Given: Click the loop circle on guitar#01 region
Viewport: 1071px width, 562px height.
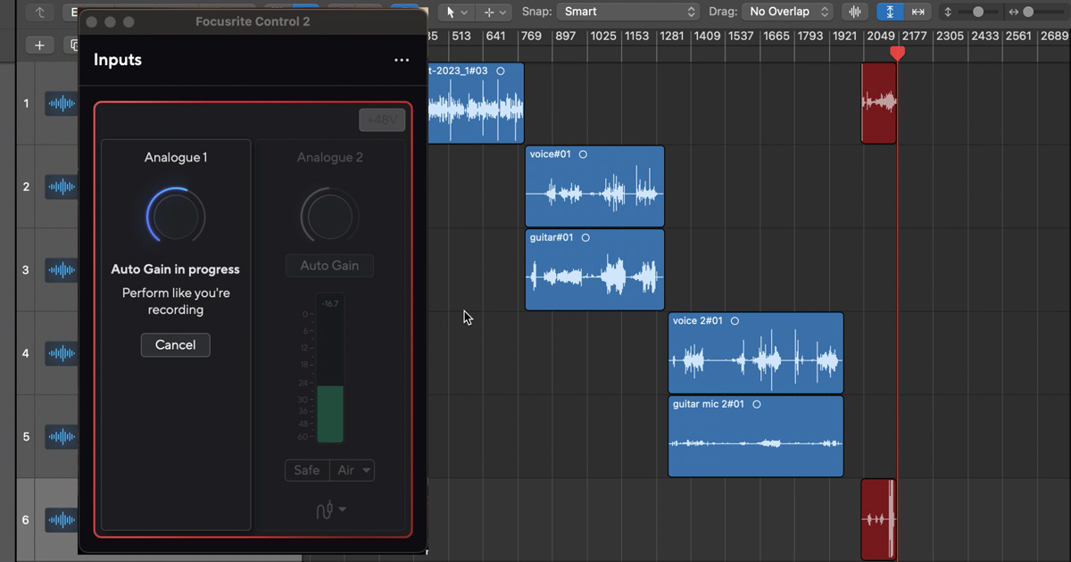Looking at the screenshot, I should coord(585,237).
